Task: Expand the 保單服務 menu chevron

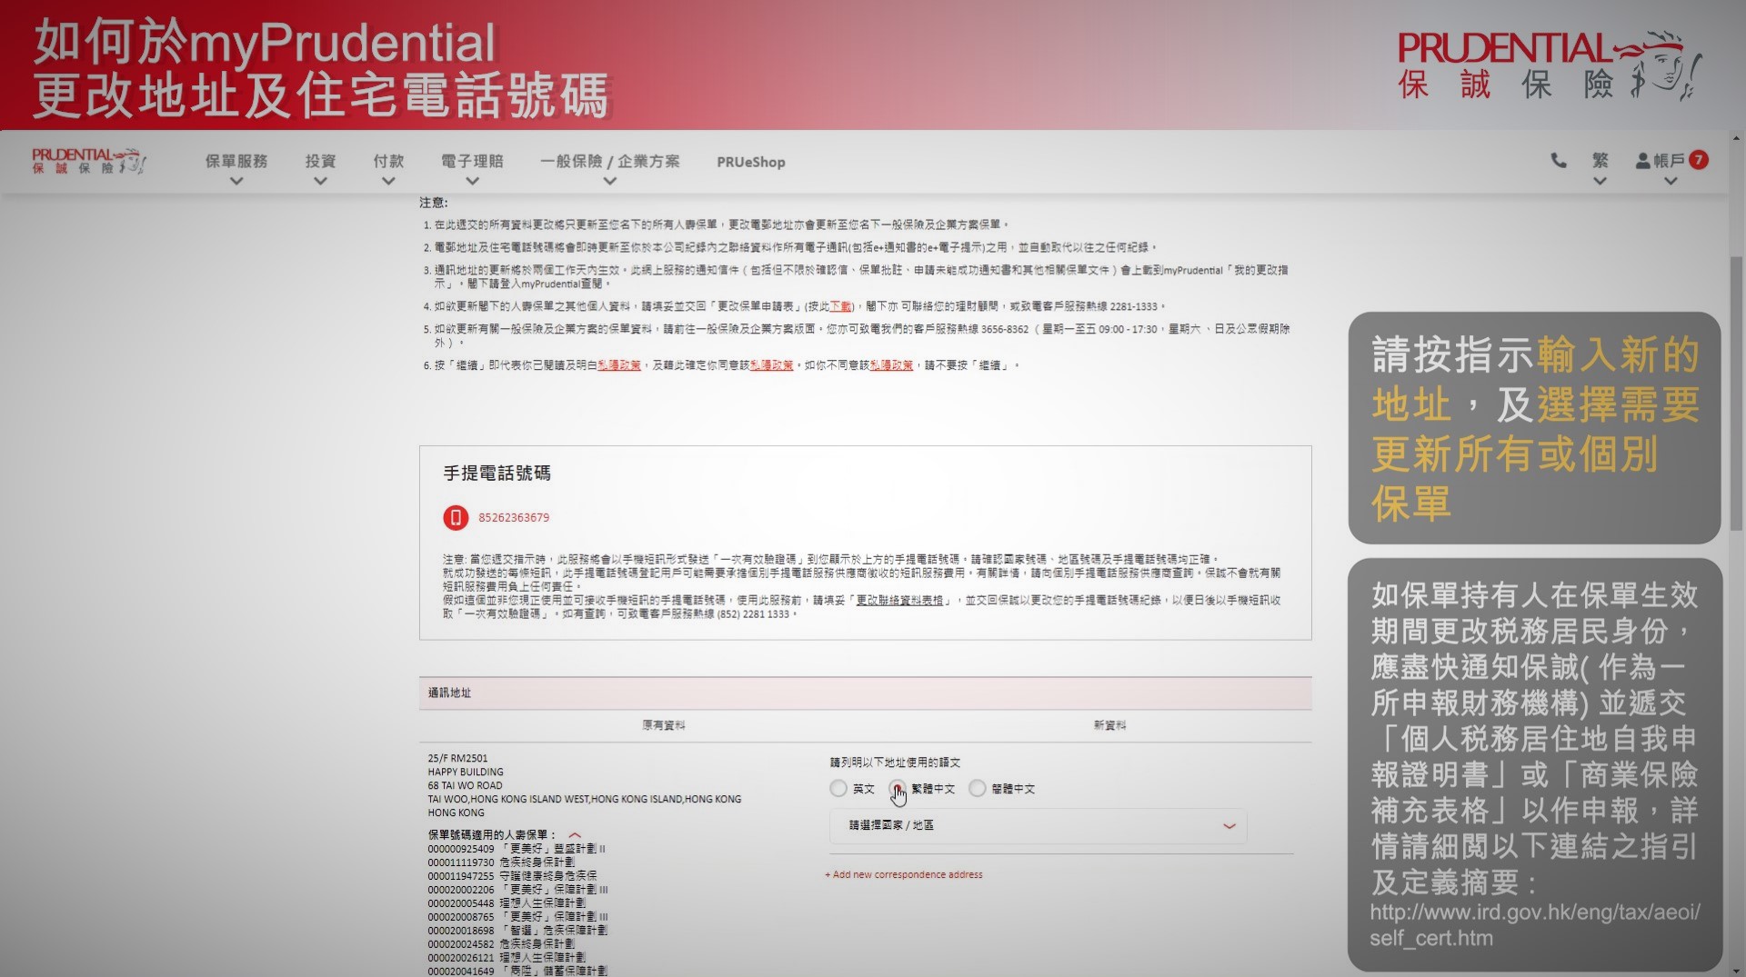Action: (x=236, y=180)
